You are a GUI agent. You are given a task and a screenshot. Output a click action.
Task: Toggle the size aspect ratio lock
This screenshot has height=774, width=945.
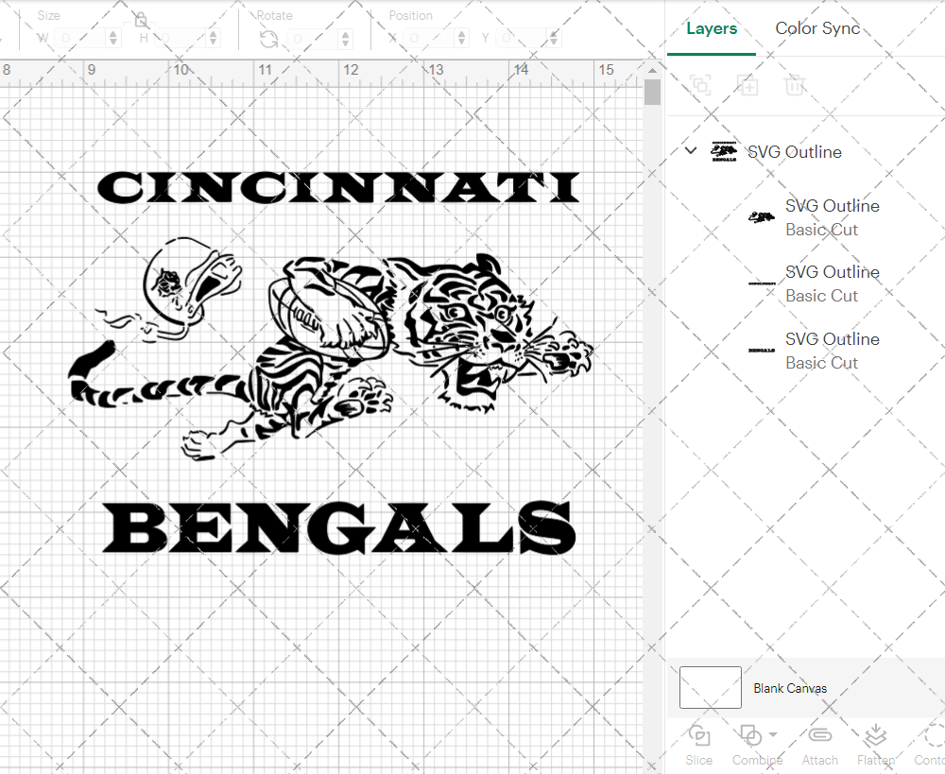141,20
